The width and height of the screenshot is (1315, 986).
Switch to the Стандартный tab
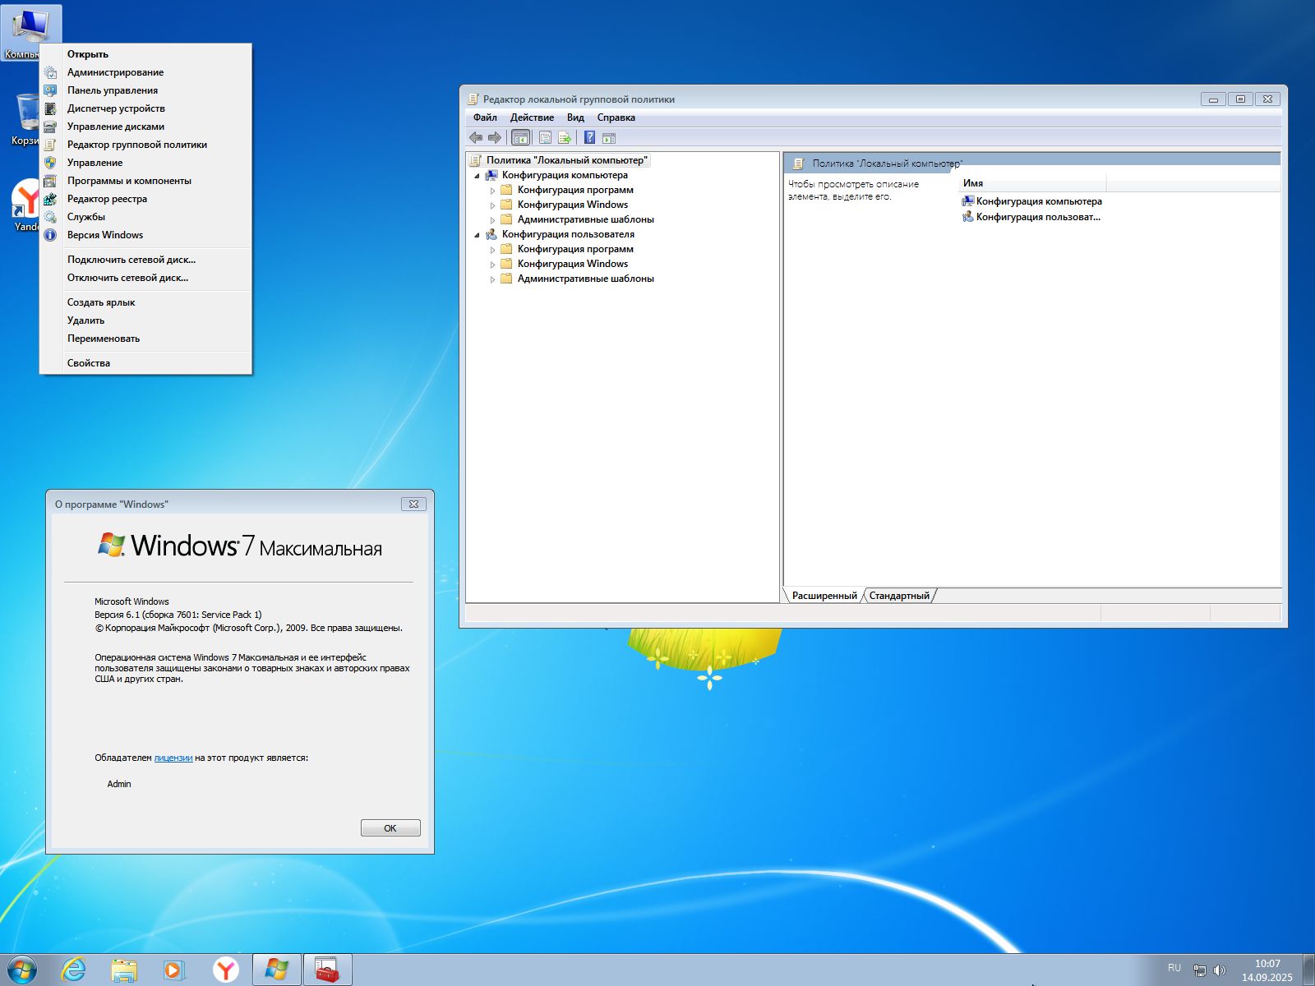tap(899, 596)
